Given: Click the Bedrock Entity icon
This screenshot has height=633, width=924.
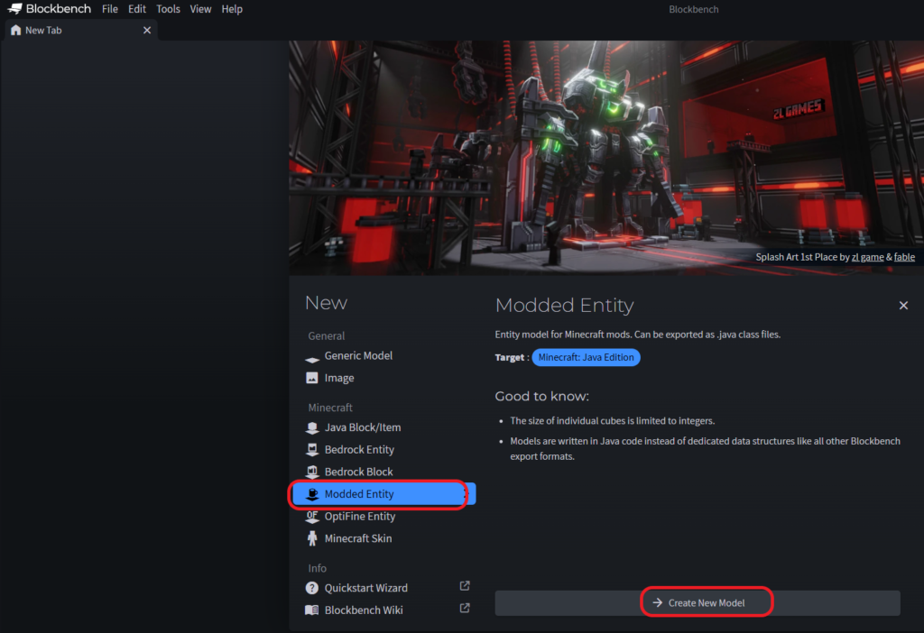Looking at the screenshot, I should 312,450.
